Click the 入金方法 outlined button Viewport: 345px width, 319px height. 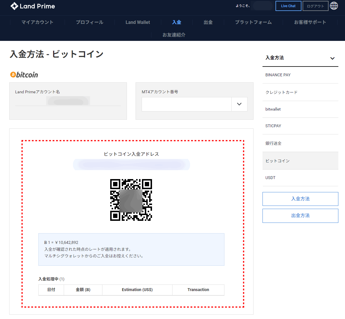click(300, 199)
